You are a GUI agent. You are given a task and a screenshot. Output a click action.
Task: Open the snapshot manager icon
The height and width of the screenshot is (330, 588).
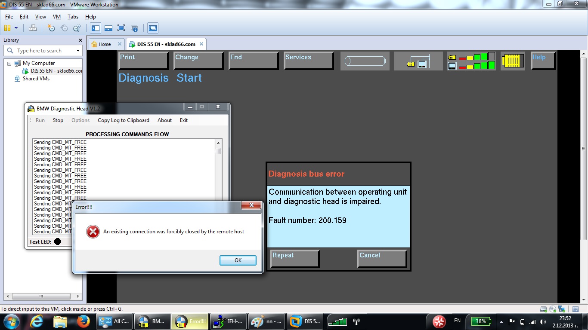77,28
